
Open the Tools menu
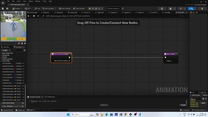45,1
